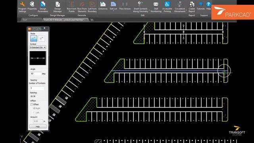254x143 pixels.
Task: Click the symbol preview thumbnail
Action: tap(38, 58)
